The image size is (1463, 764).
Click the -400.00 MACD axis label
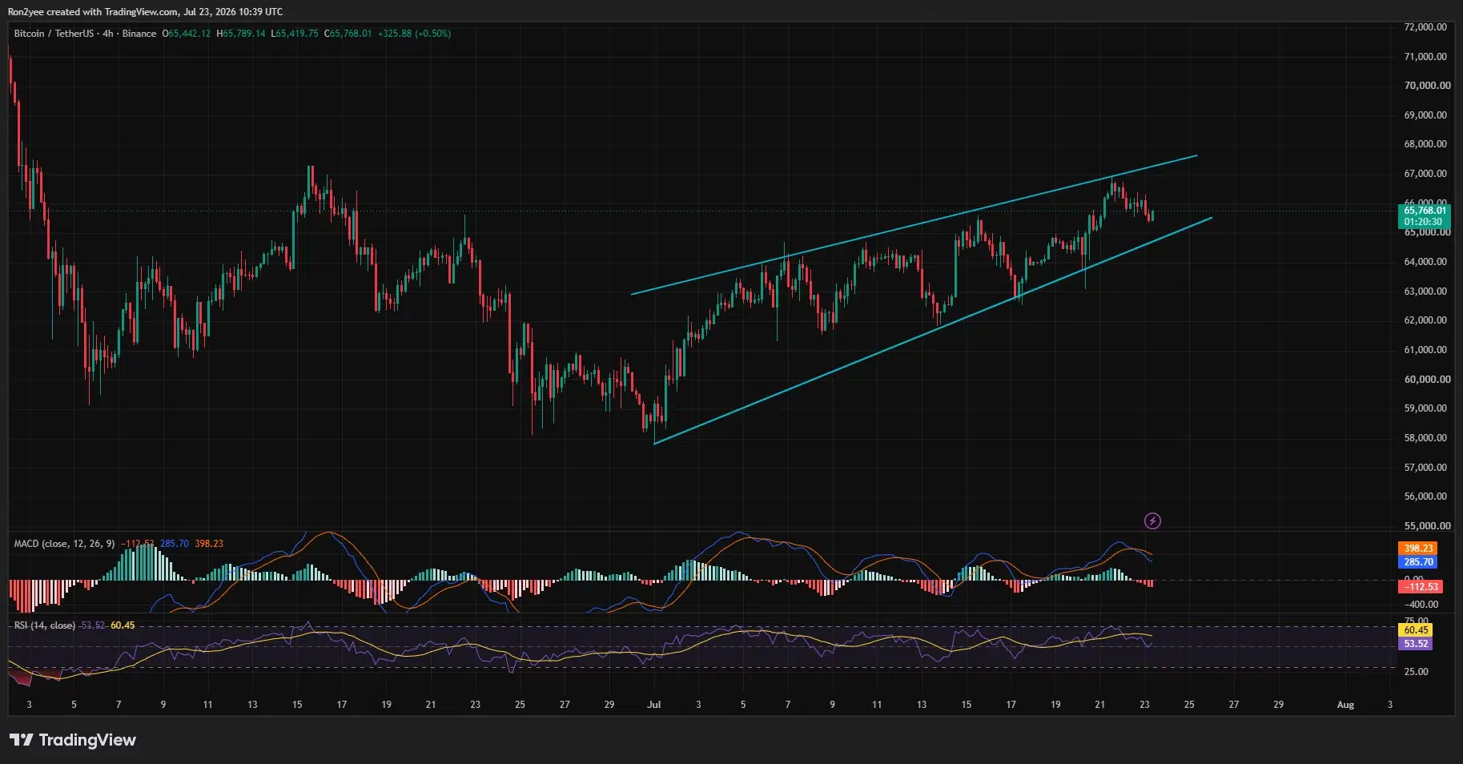coord(1421,605)
